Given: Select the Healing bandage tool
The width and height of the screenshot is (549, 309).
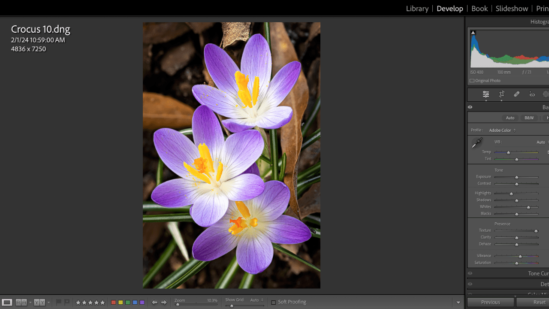Looking at the screenshot, I should (x=517, y=94).
